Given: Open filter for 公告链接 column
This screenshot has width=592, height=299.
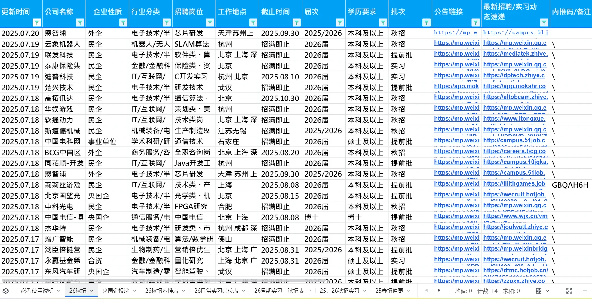Looking at the screenshot, I should 475,23.
